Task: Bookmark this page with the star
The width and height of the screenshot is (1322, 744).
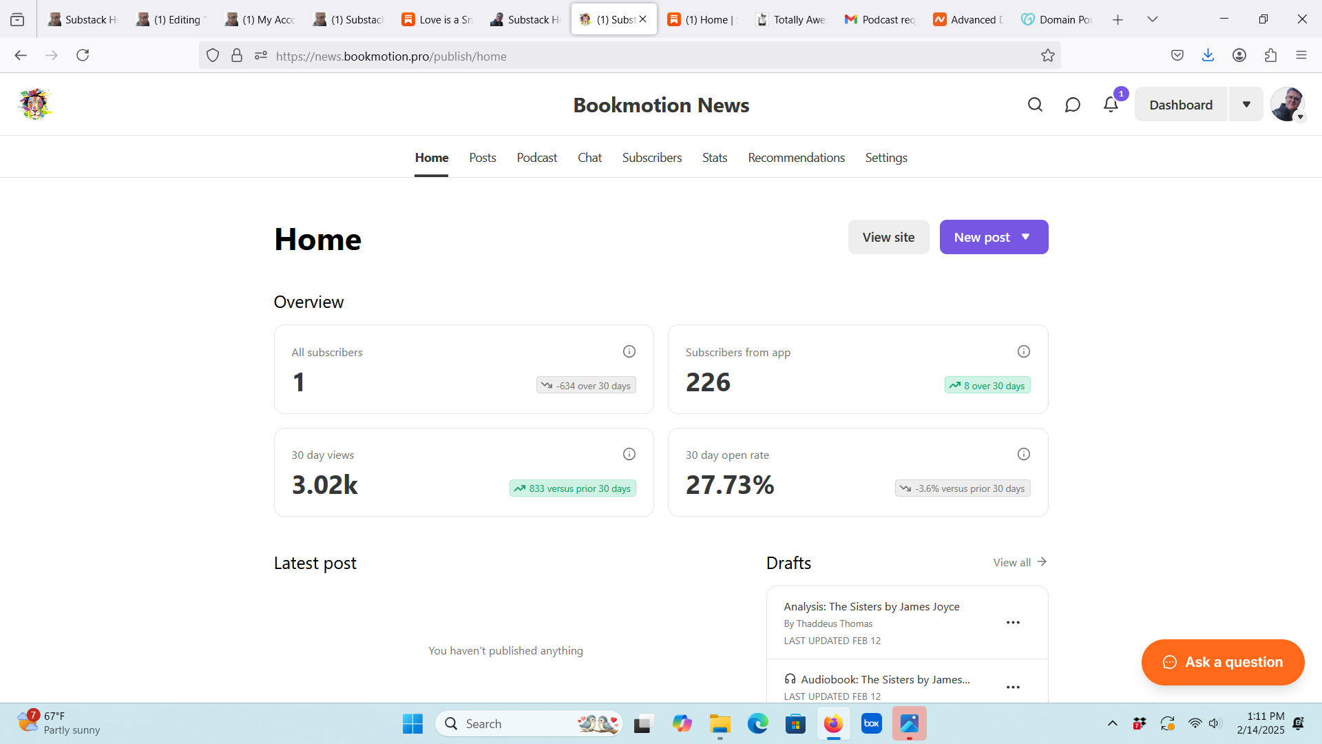Action: click(1048, 56)
